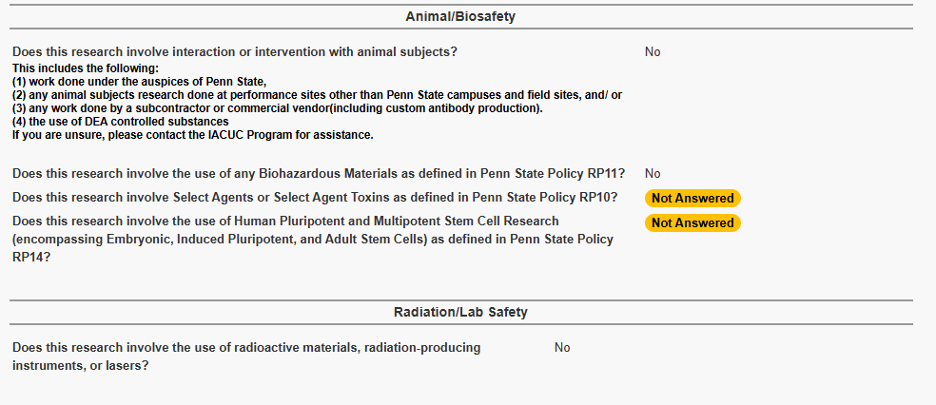Viewport: 936px width, 405px height.
Task: Click the IACUC Program assistance note
Action: (193, 135)
